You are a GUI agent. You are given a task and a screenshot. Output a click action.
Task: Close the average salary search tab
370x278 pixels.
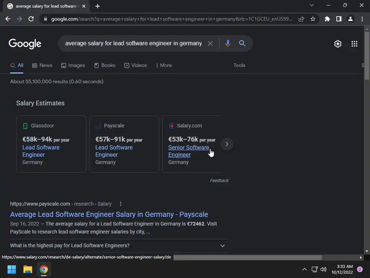pos(84,7)
